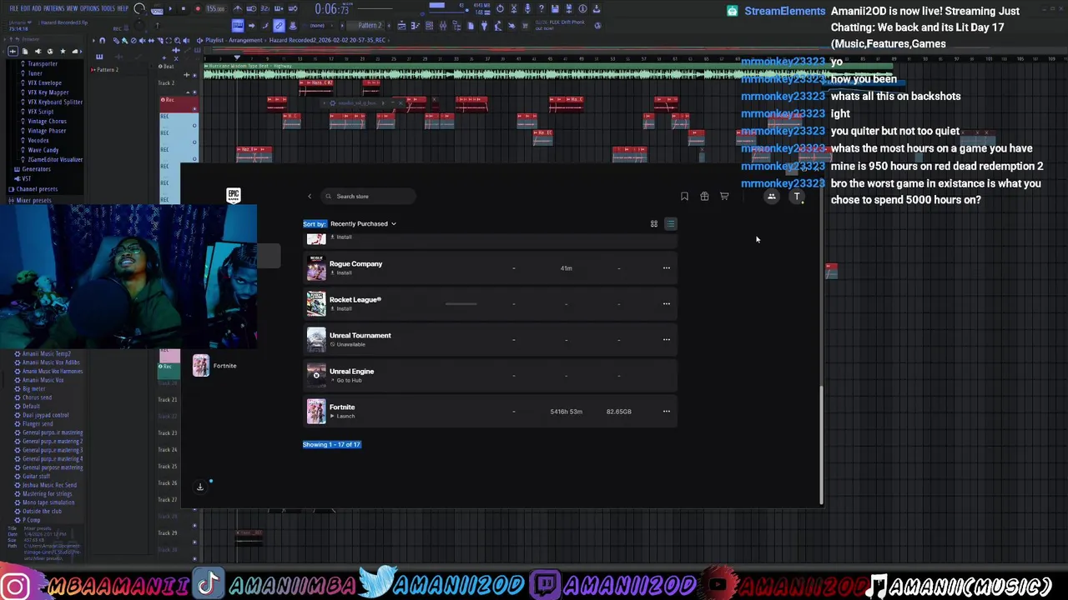Screen dimensions: 1068x600
Task: Open the FL Studio ADD menu
Action: tap(36, 8)
